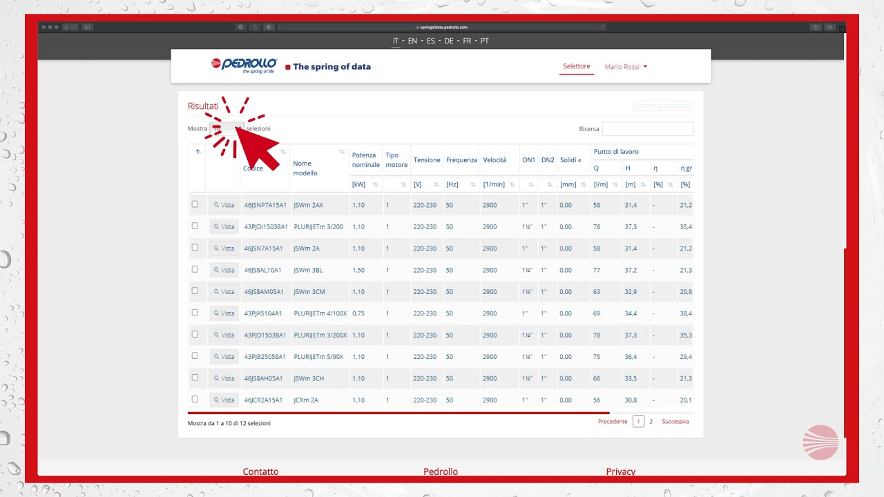The image size is (884, 497).
Task: Toggle the browser sidebar button
Action: tap(87, 27)
